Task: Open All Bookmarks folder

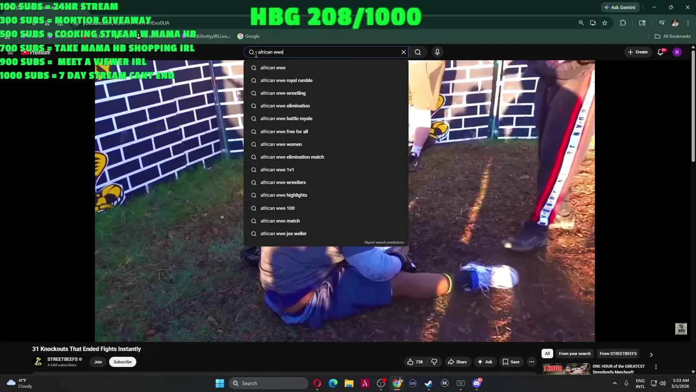Action: pyautogui.click(x=673, y=36)
